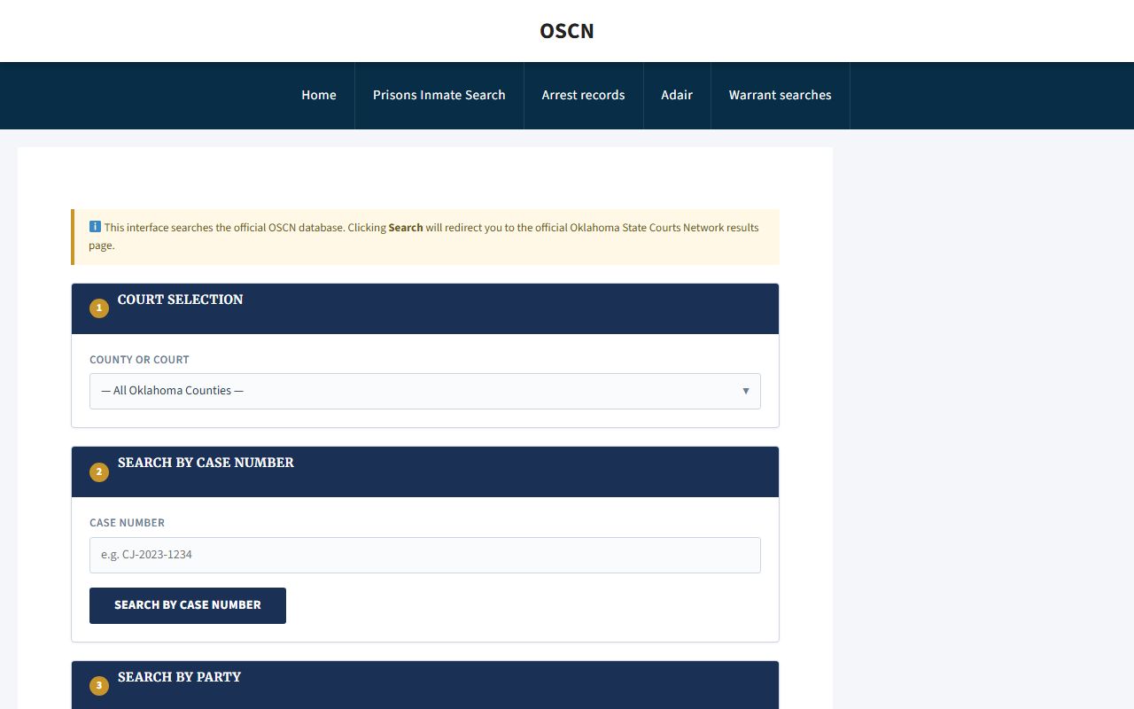This screenshot has height=709, width=1134.
Task: Click the blue info icon in notice
Action: point(95,227)
